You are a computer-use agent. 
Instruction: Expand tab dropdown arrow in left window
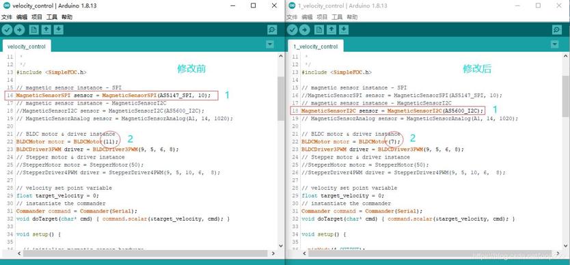click(x=270, y=44)
